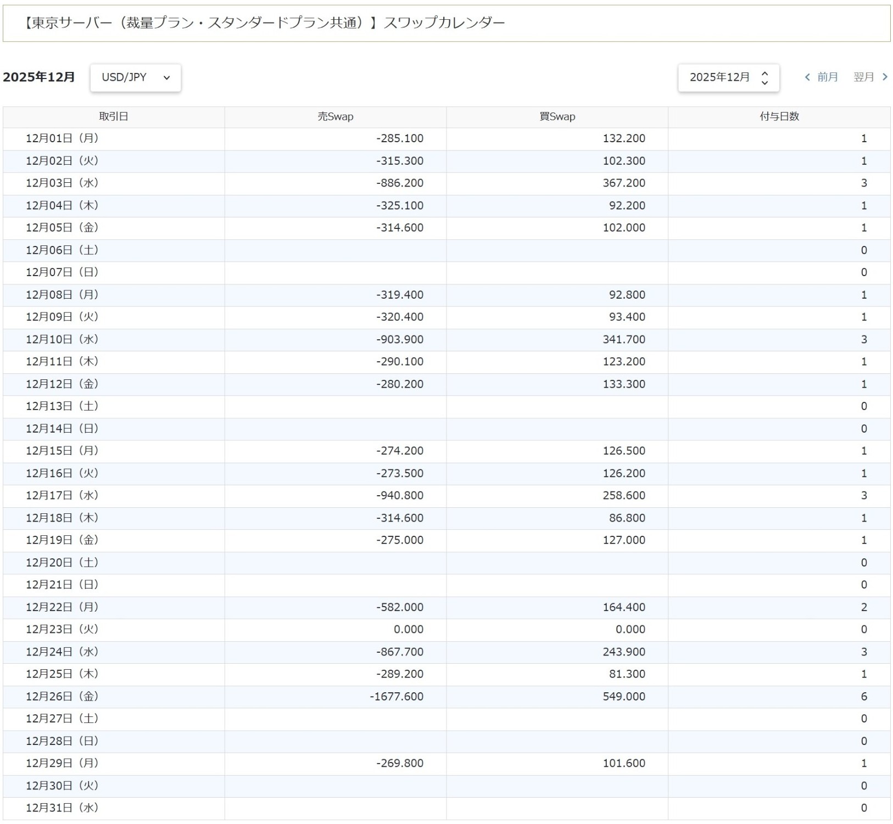Select buy swap value 92.800
Image resolution: width=893 pixels, height=824 pixels.
click(x=627, y=295)
